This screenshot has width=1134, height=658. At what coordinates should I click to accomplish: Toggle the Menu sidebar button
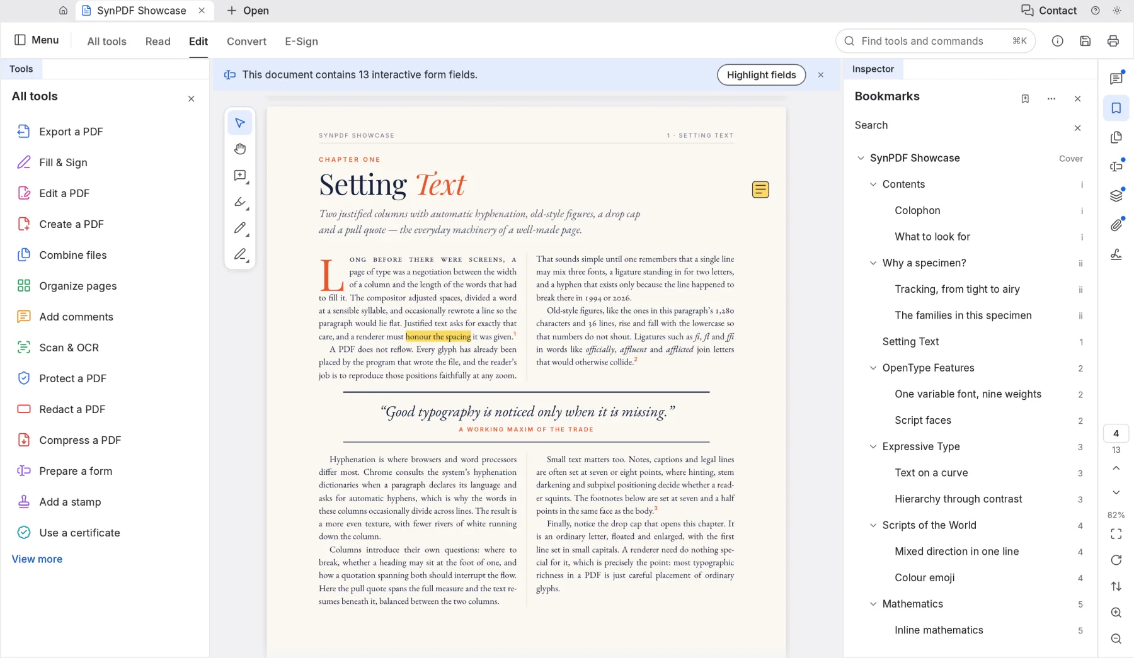coord(37,40)
